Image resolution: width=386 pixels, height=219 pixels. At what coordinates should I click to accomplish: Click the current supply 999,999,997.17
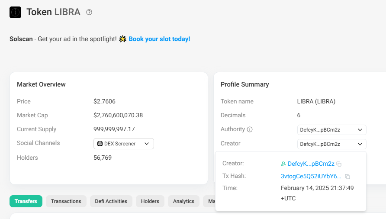(114, 129)
